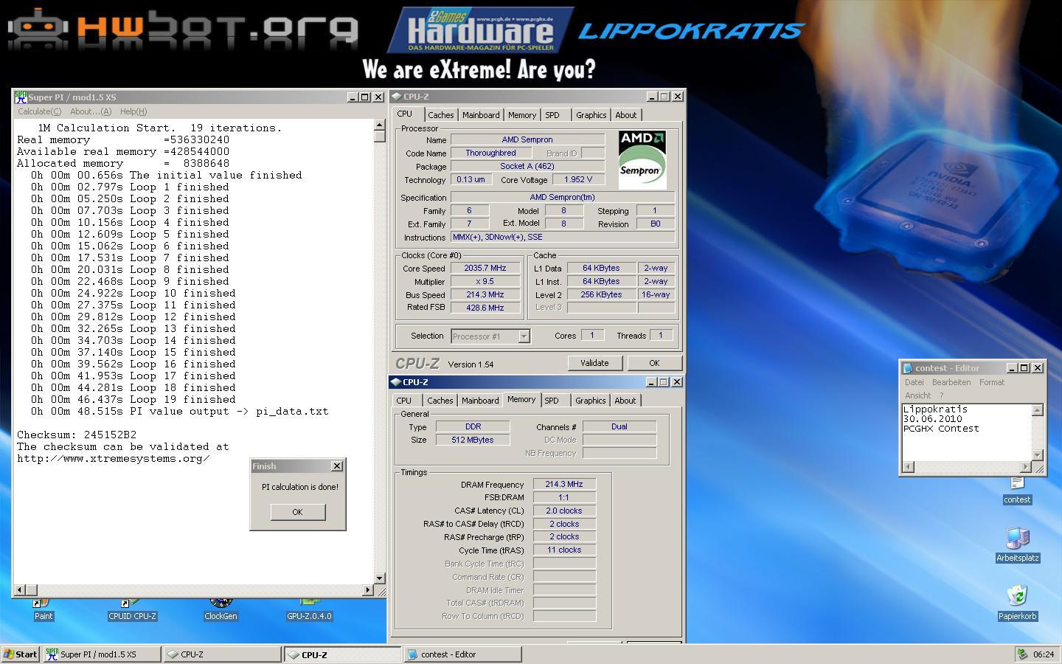This screenshot has width=1062, height=664.
Task: Select Caches tab in upper CPU-Z
Action: point(440,115)
